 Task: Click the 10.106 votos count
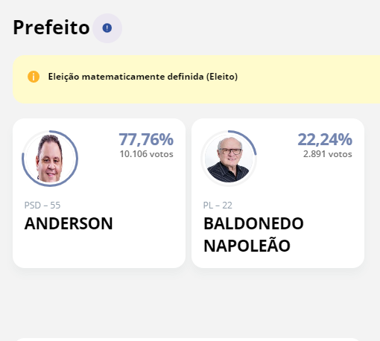[x=146, y=154]
